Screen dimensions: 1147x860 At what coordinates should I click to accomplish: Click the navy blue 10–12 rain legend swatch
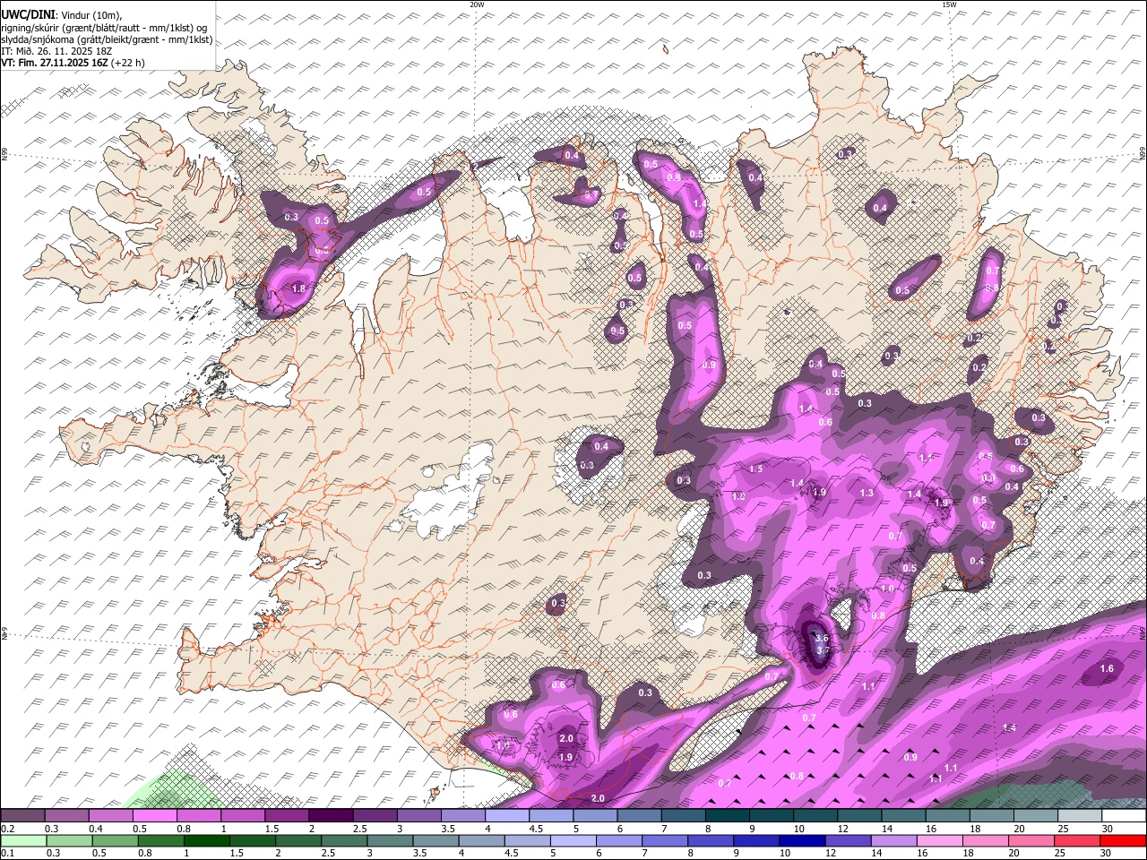pyautogui.click(x=801, y=840)
